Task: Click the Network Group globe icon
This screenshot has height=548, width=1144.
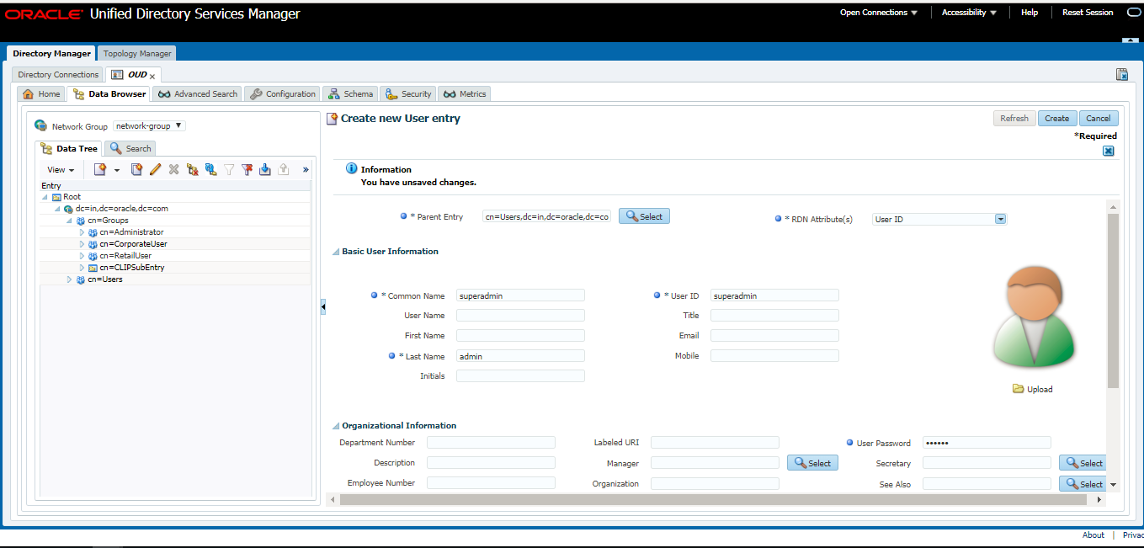Action: (40, 125)
